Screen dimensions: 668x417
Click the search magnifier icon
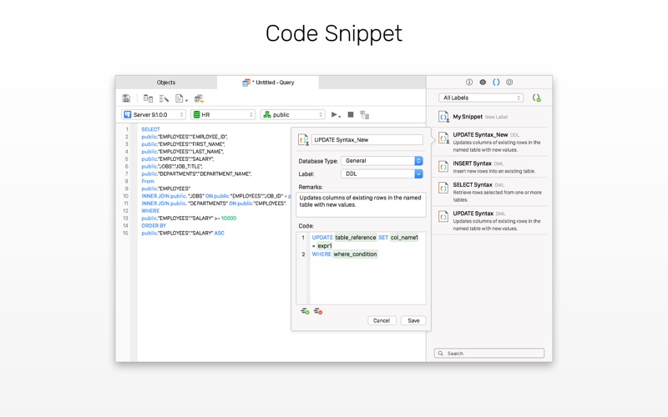pyautogui.click(x=441, y=353)
